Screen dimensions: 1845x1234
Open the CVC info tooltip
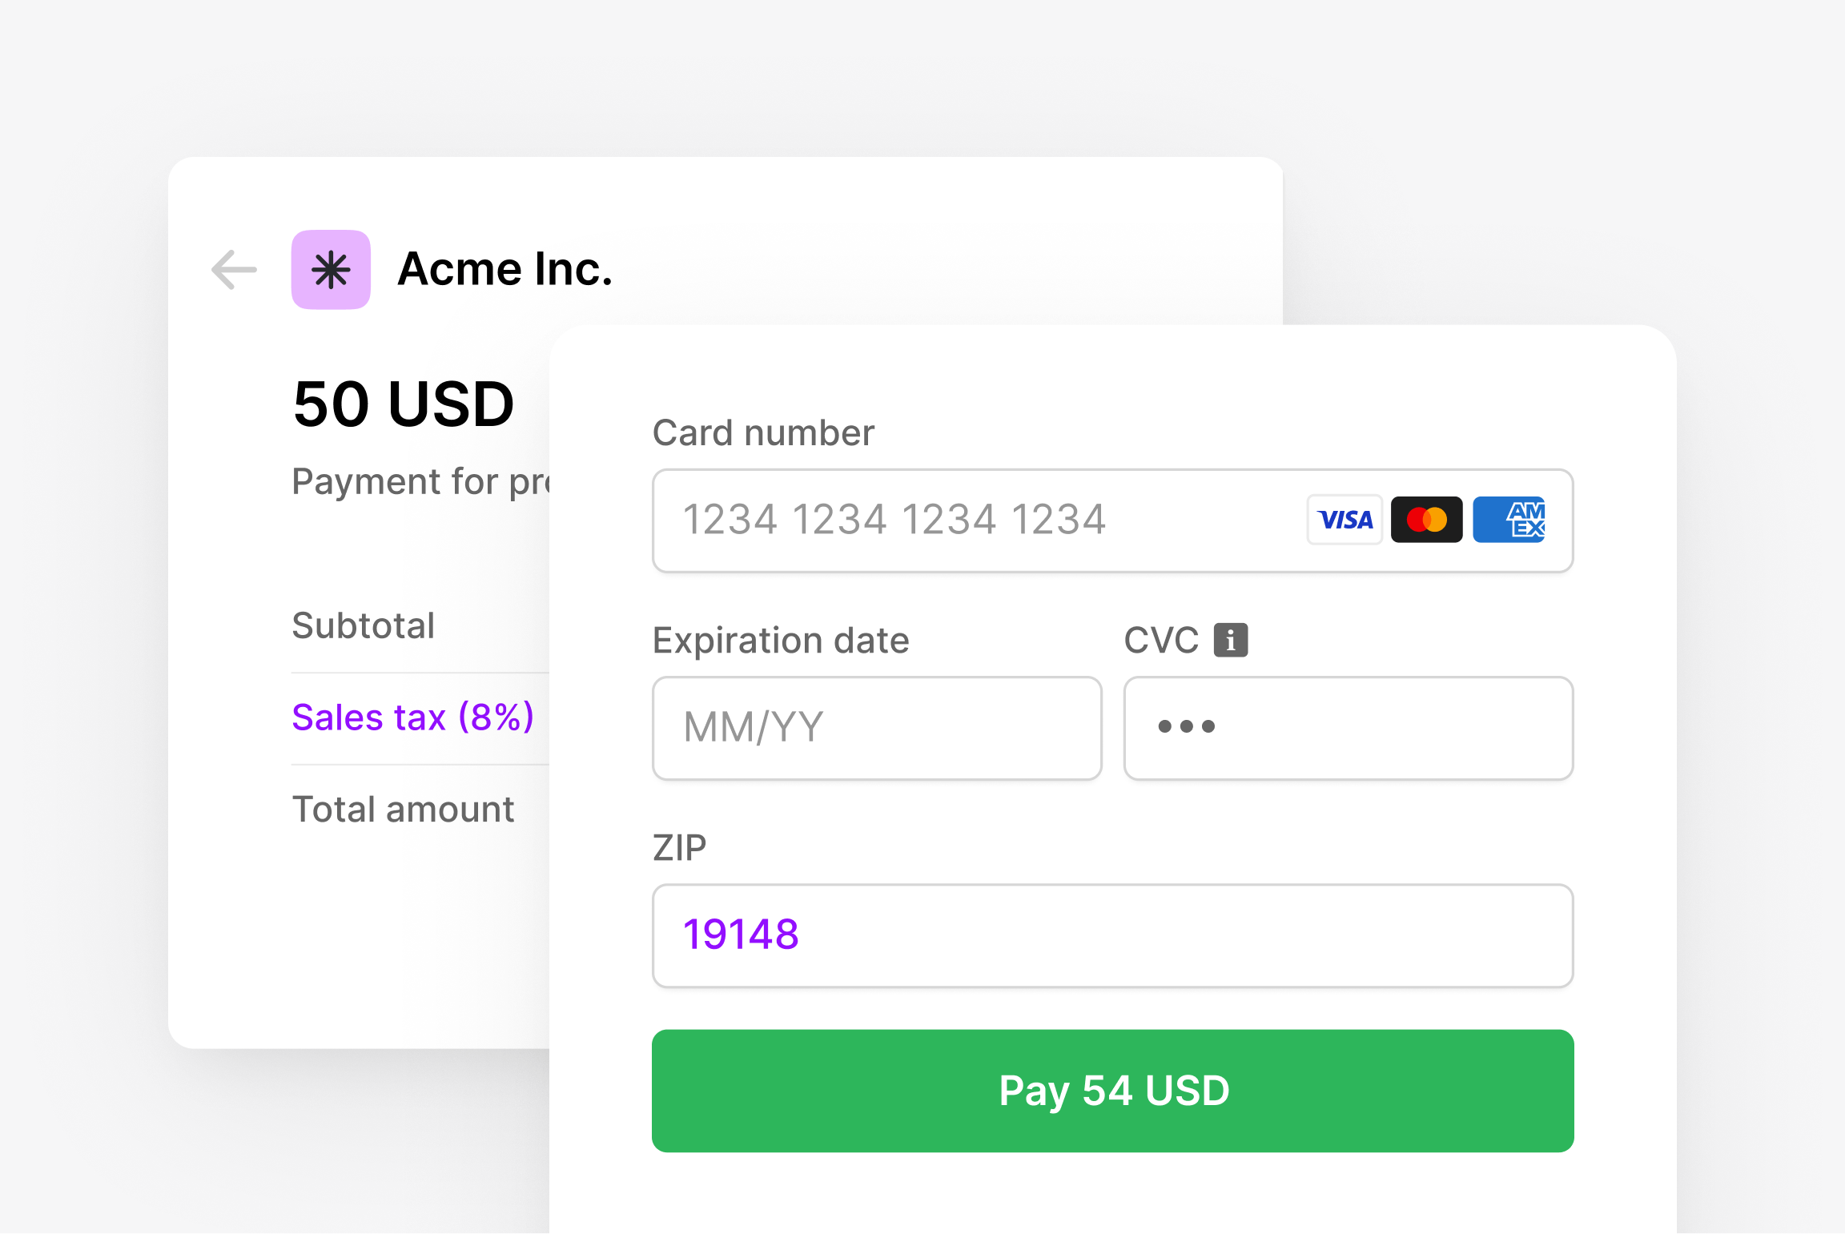(1231, 639)
